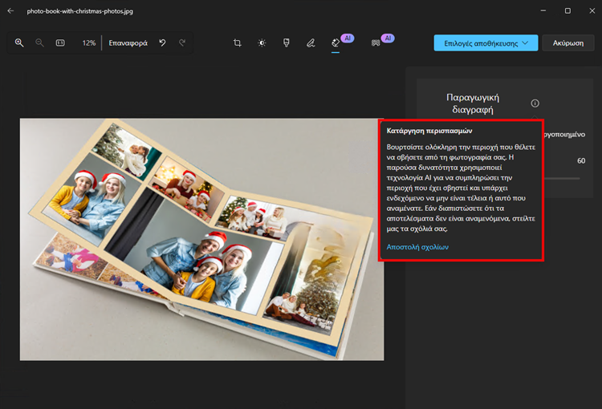
Task: Switch to the AI Background tool
Action: [375, 43]
